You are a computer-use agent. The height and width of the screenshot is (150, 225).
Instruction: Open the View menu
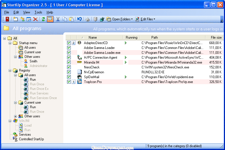27,12
